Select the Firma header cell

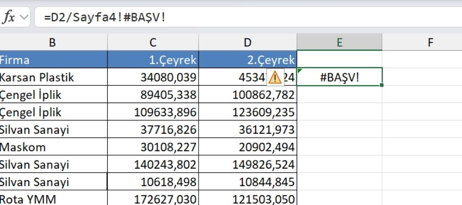tap(53, 60)
